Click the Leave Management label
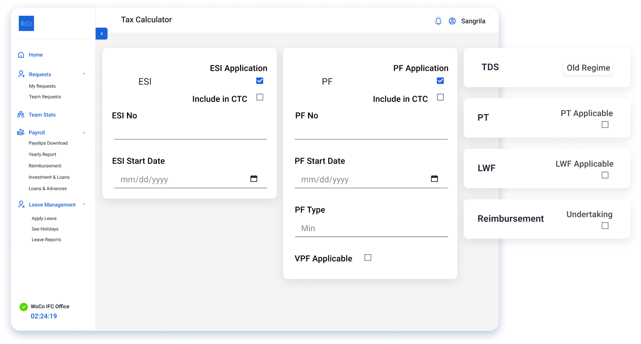 coord(52,205)
